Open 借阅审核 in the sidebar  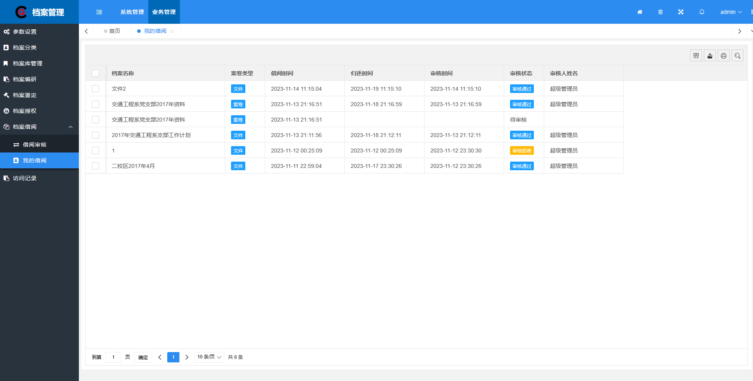34,145
